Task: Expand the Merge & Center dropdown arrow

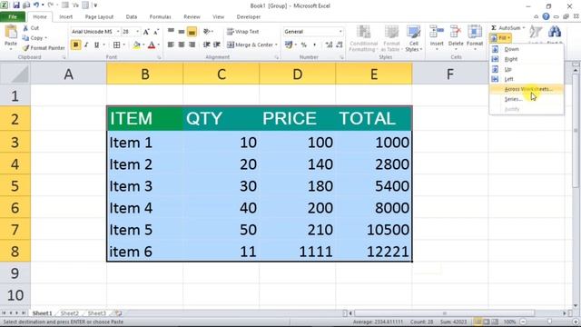Action: [276, 45]
